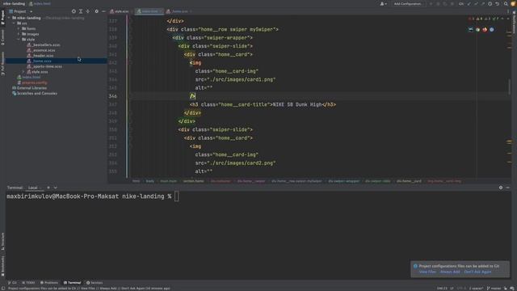Open the terminal sessions dropdown chevron
517x291 pixels.
pos(56,188)
